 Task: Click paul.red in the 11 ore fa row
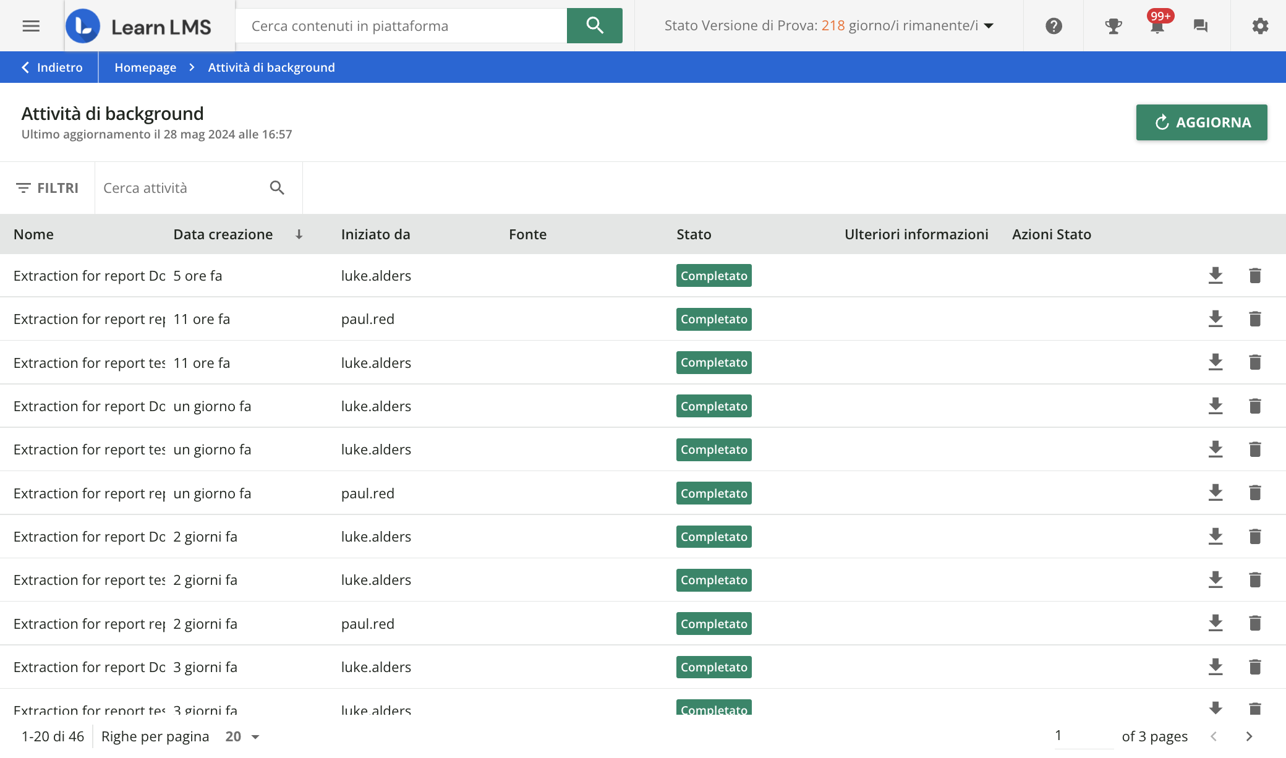pyautogui.click(x=368, y=319)
